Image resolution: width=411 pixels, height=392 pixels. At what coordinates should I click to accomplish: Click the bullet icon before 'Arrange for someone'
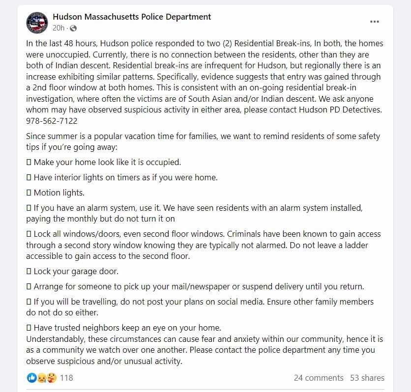29,286
